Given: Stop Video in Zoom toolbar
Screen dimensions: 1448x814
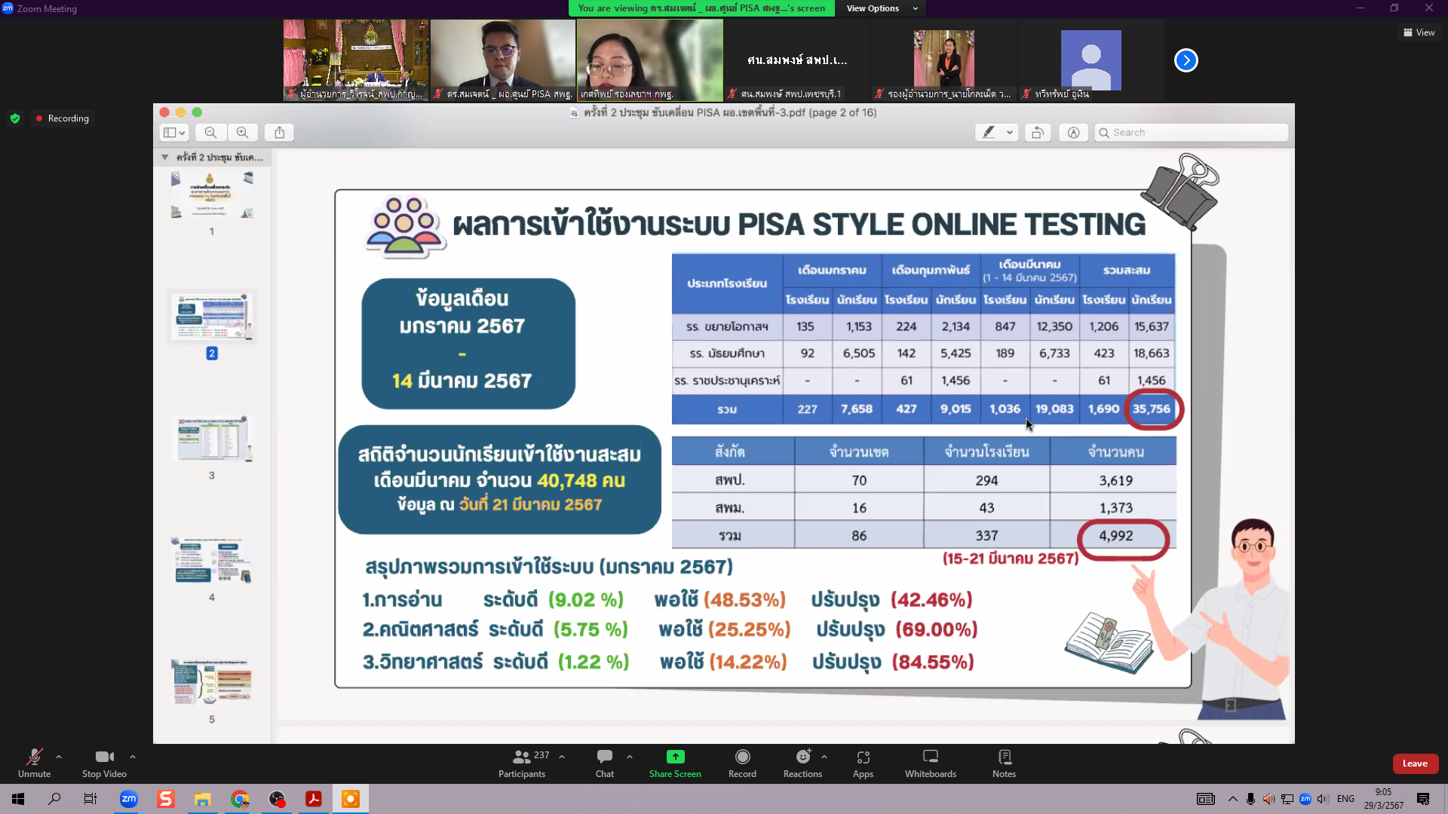Looking at the screenshot, I should 104,763.
